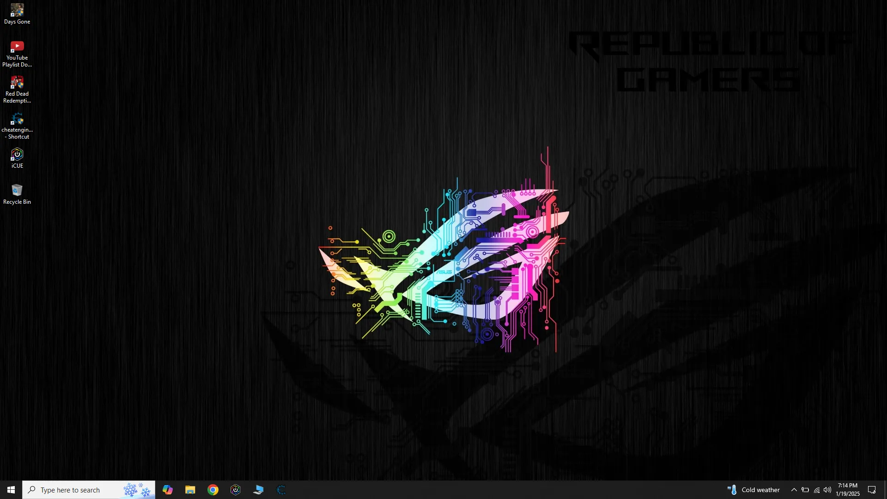Select the iCUE shortcut on the desktop

17,158
